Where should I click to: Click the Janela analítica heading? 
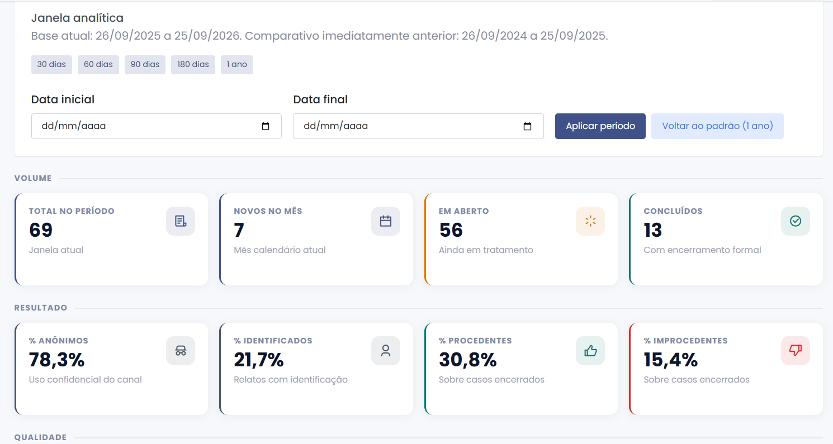coord(78,18)
